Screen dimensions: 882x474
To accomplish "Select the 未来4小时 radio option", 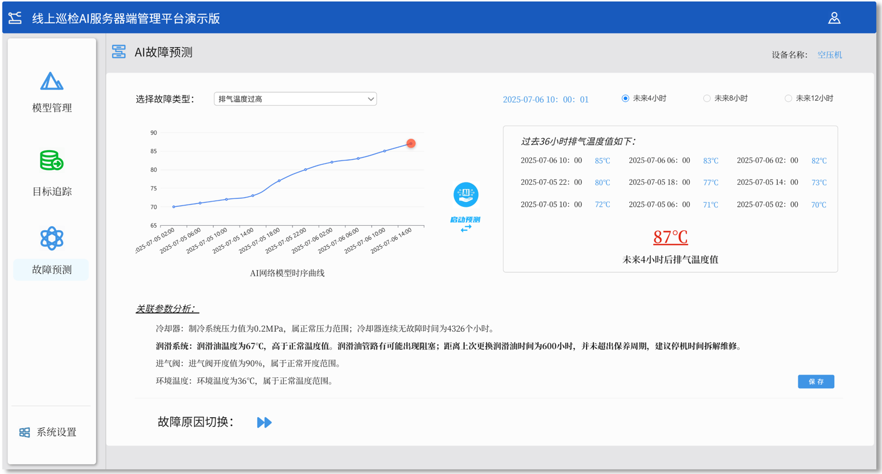I will click(x=625, y=98).
